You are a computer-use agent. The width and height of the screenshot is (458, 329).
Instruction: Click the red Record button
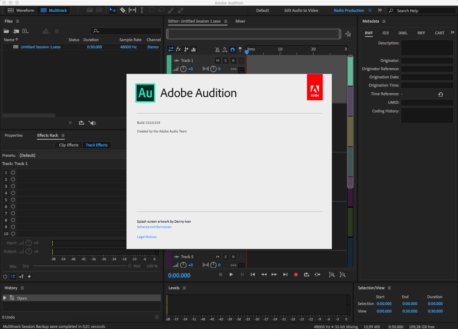pyautogui.click(x=296, y=275)
